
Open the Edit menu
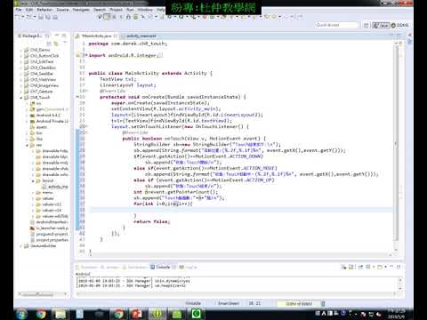pyautogui.click(x=29, y=10)
